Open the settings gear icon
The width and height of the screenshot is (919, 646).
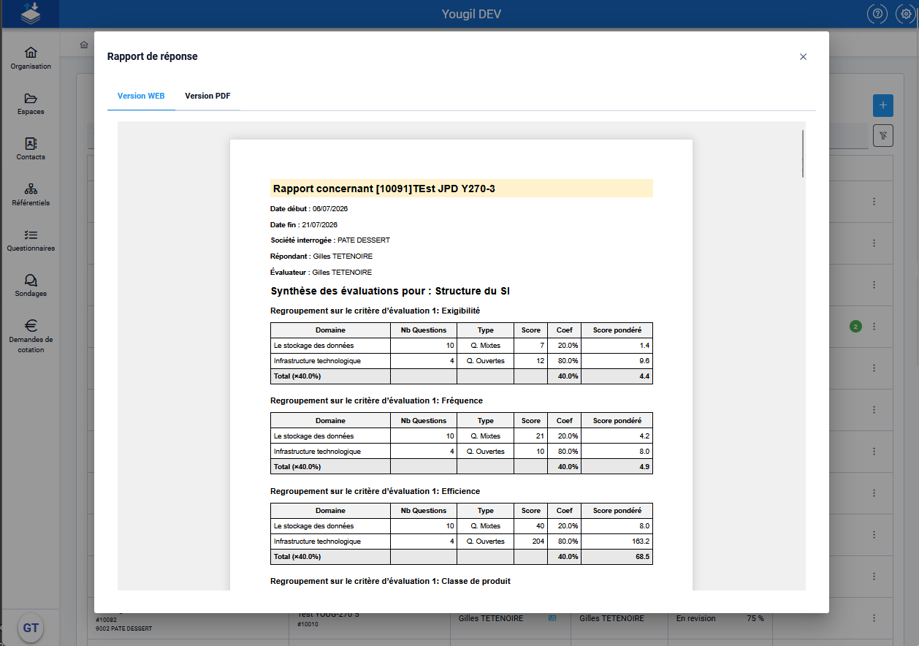pos(905,14)
